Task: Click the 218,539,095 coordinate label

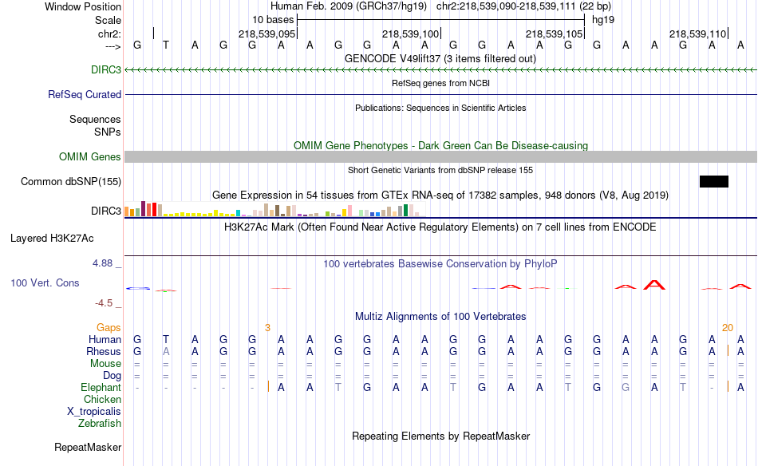Action: point(266,34)
